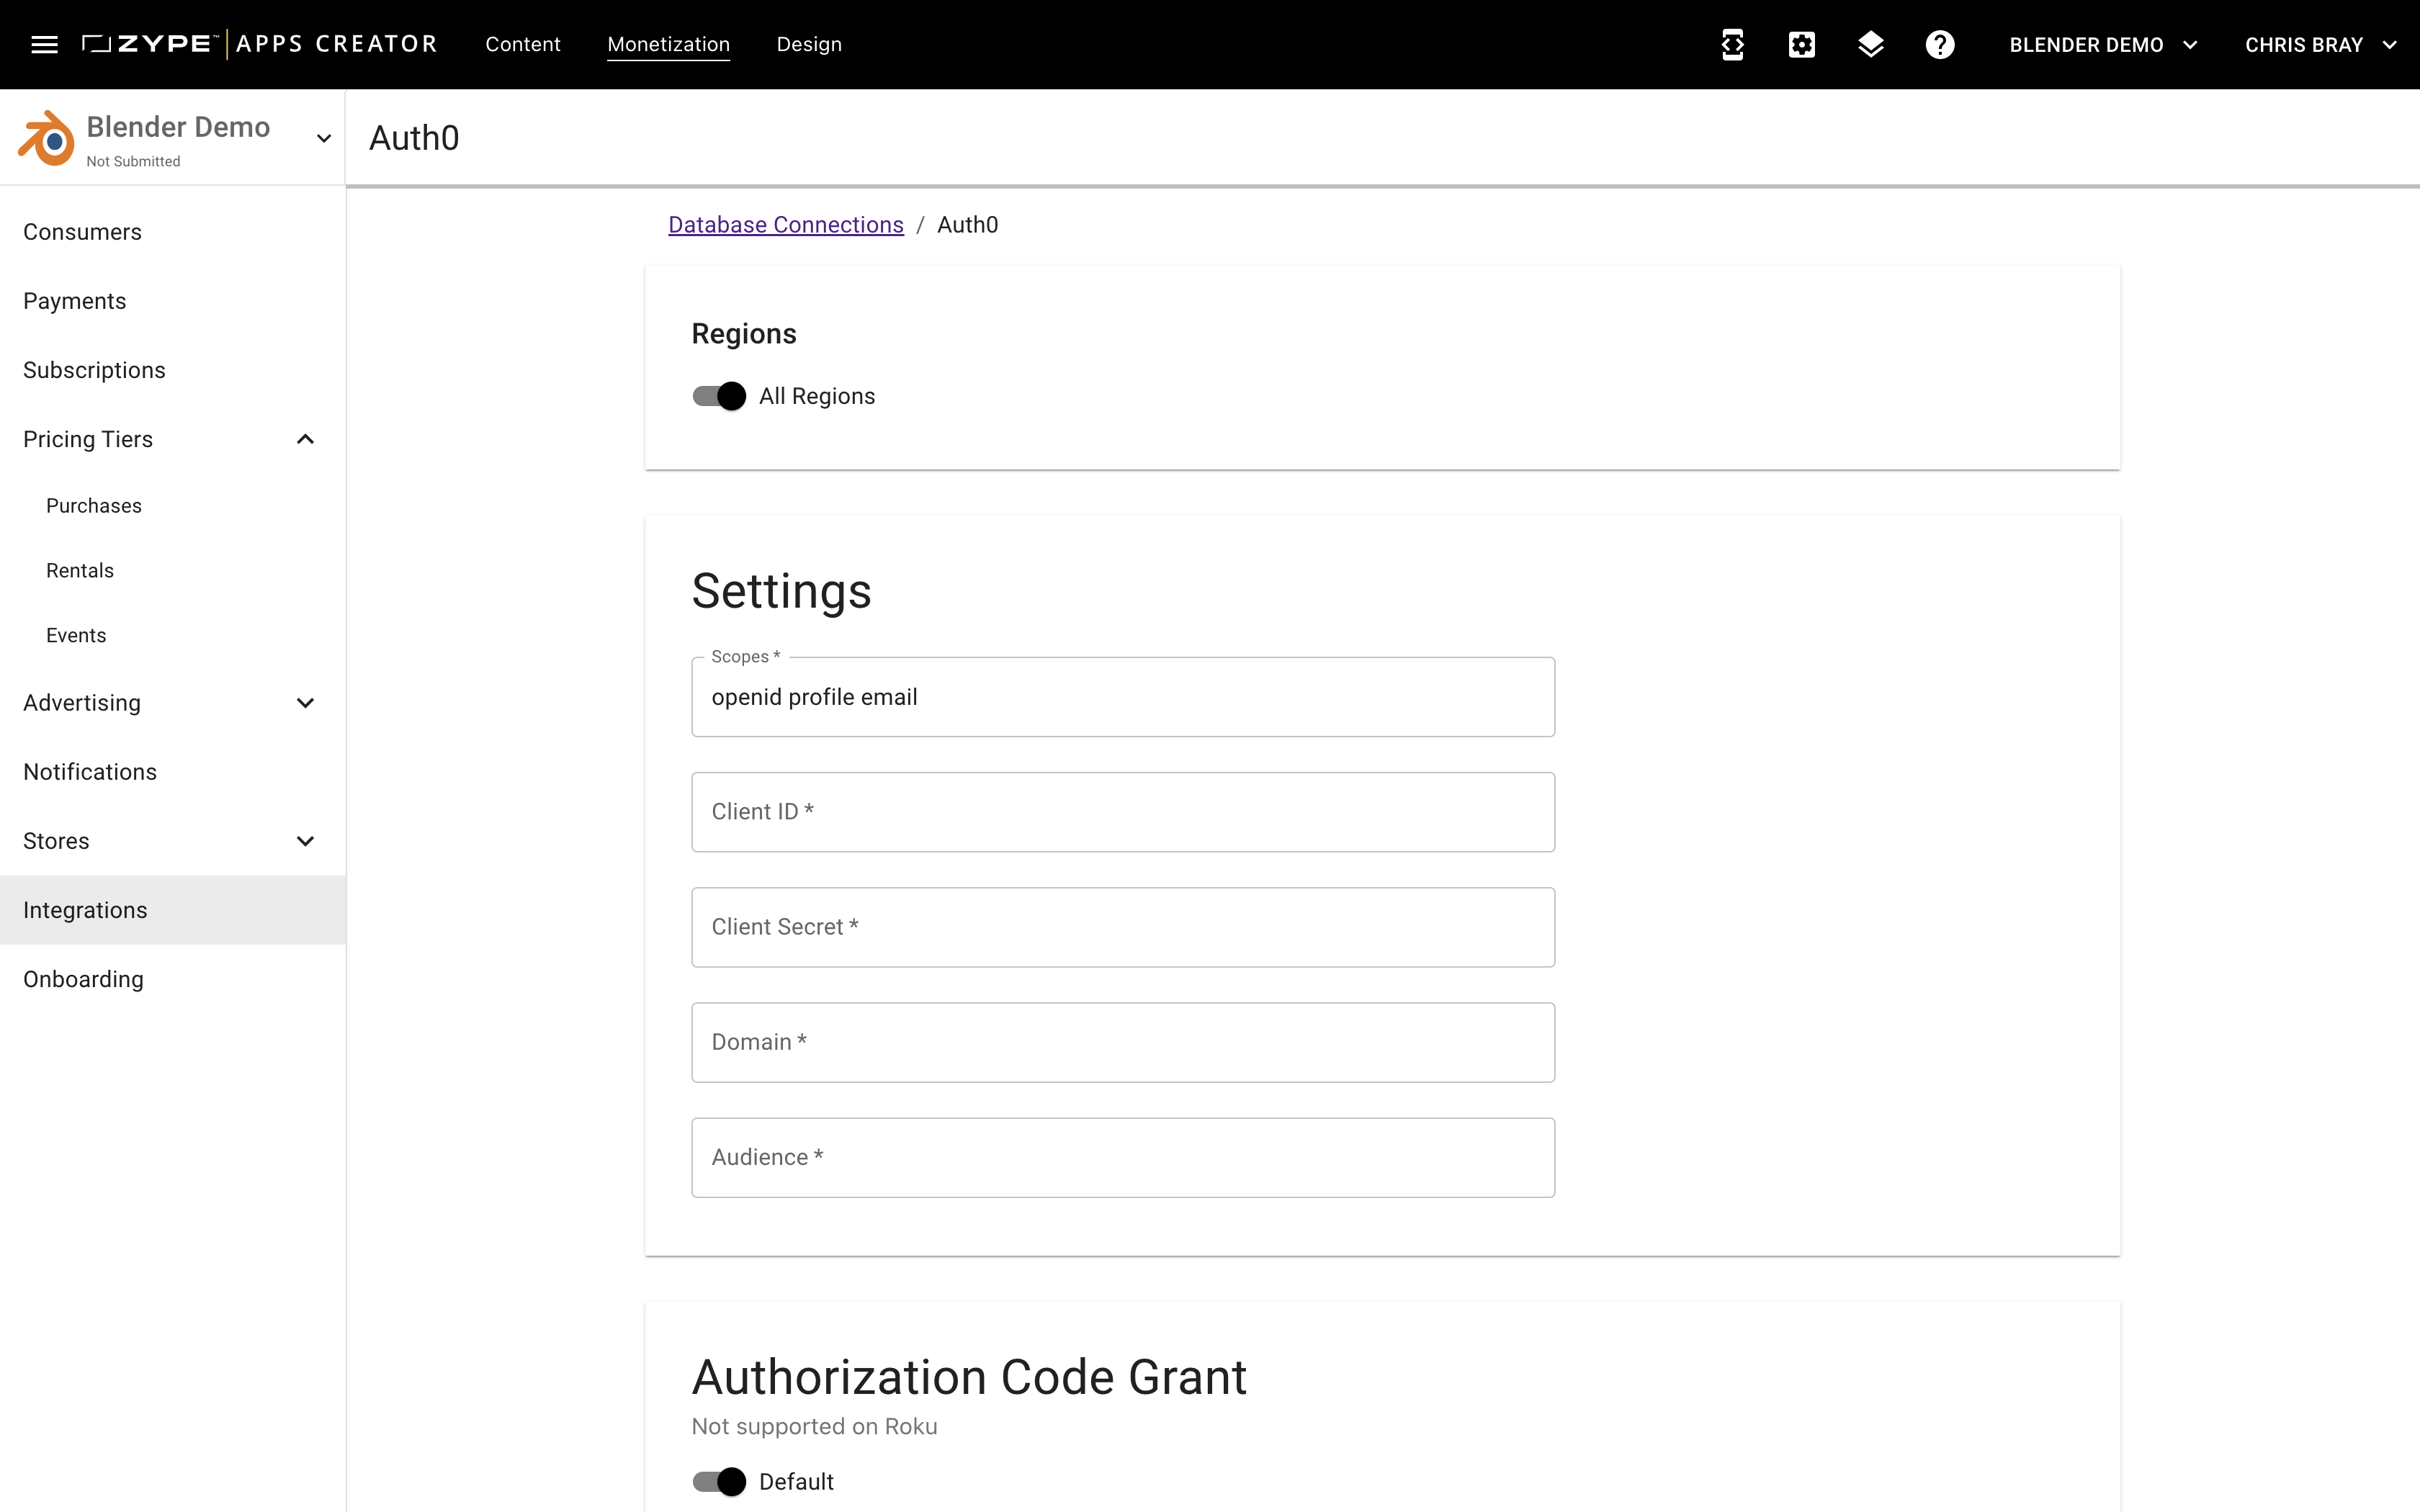Screen dimensions: 2420x1512
Task: Click the Domain field
Action: tap(1123, 1042)
